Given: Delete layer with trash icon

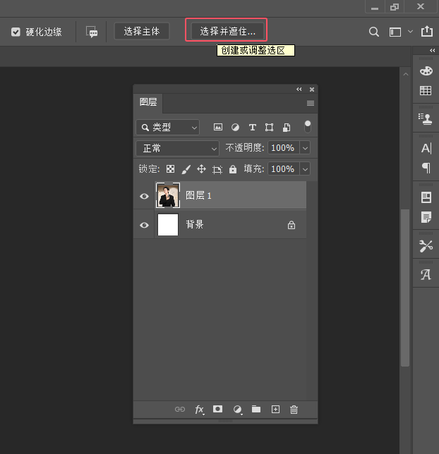Looking at the screenshot, I should 294,410.
